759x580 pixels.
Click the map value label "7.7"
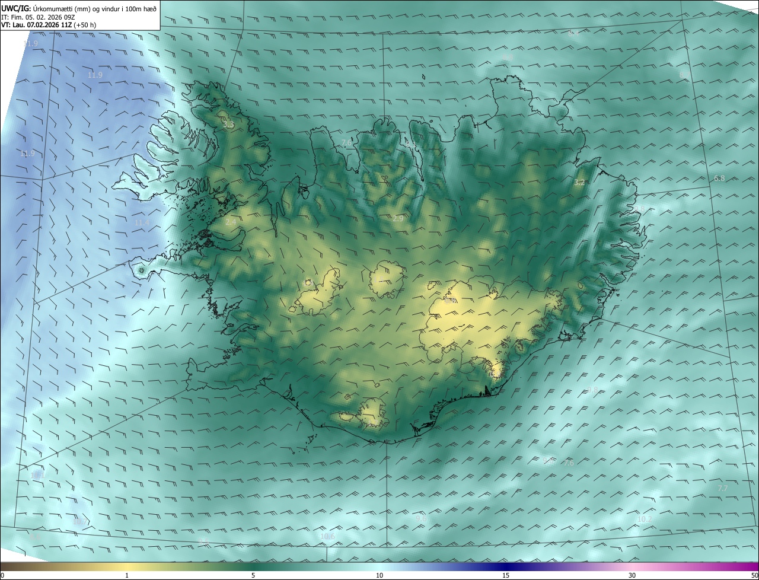722,488
